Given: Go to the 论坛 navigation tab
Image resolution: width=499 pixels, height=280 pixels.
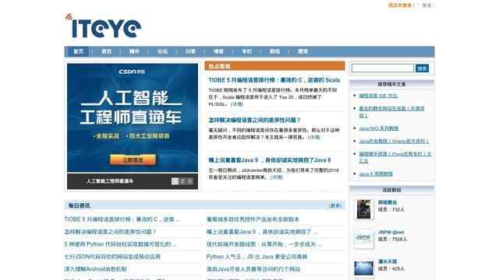Looking at the screenshot, I should [x=162, y=51].
